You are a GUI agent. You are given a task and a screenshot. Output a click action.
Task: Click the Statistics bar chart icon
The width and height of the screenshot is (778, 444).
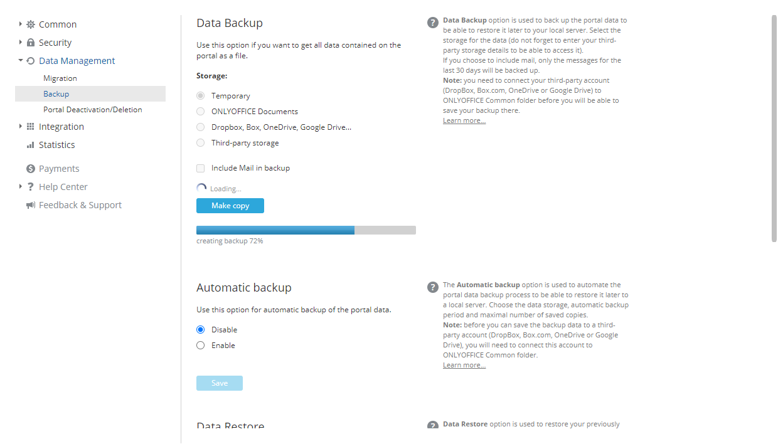tap(29, 145)
